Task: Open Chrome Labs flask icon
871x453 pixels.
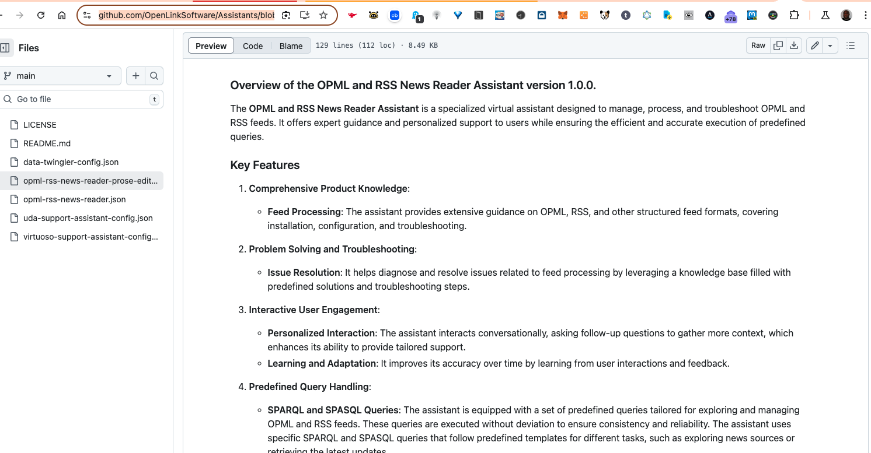Action: pyautogui.click(x=825, y=16)
